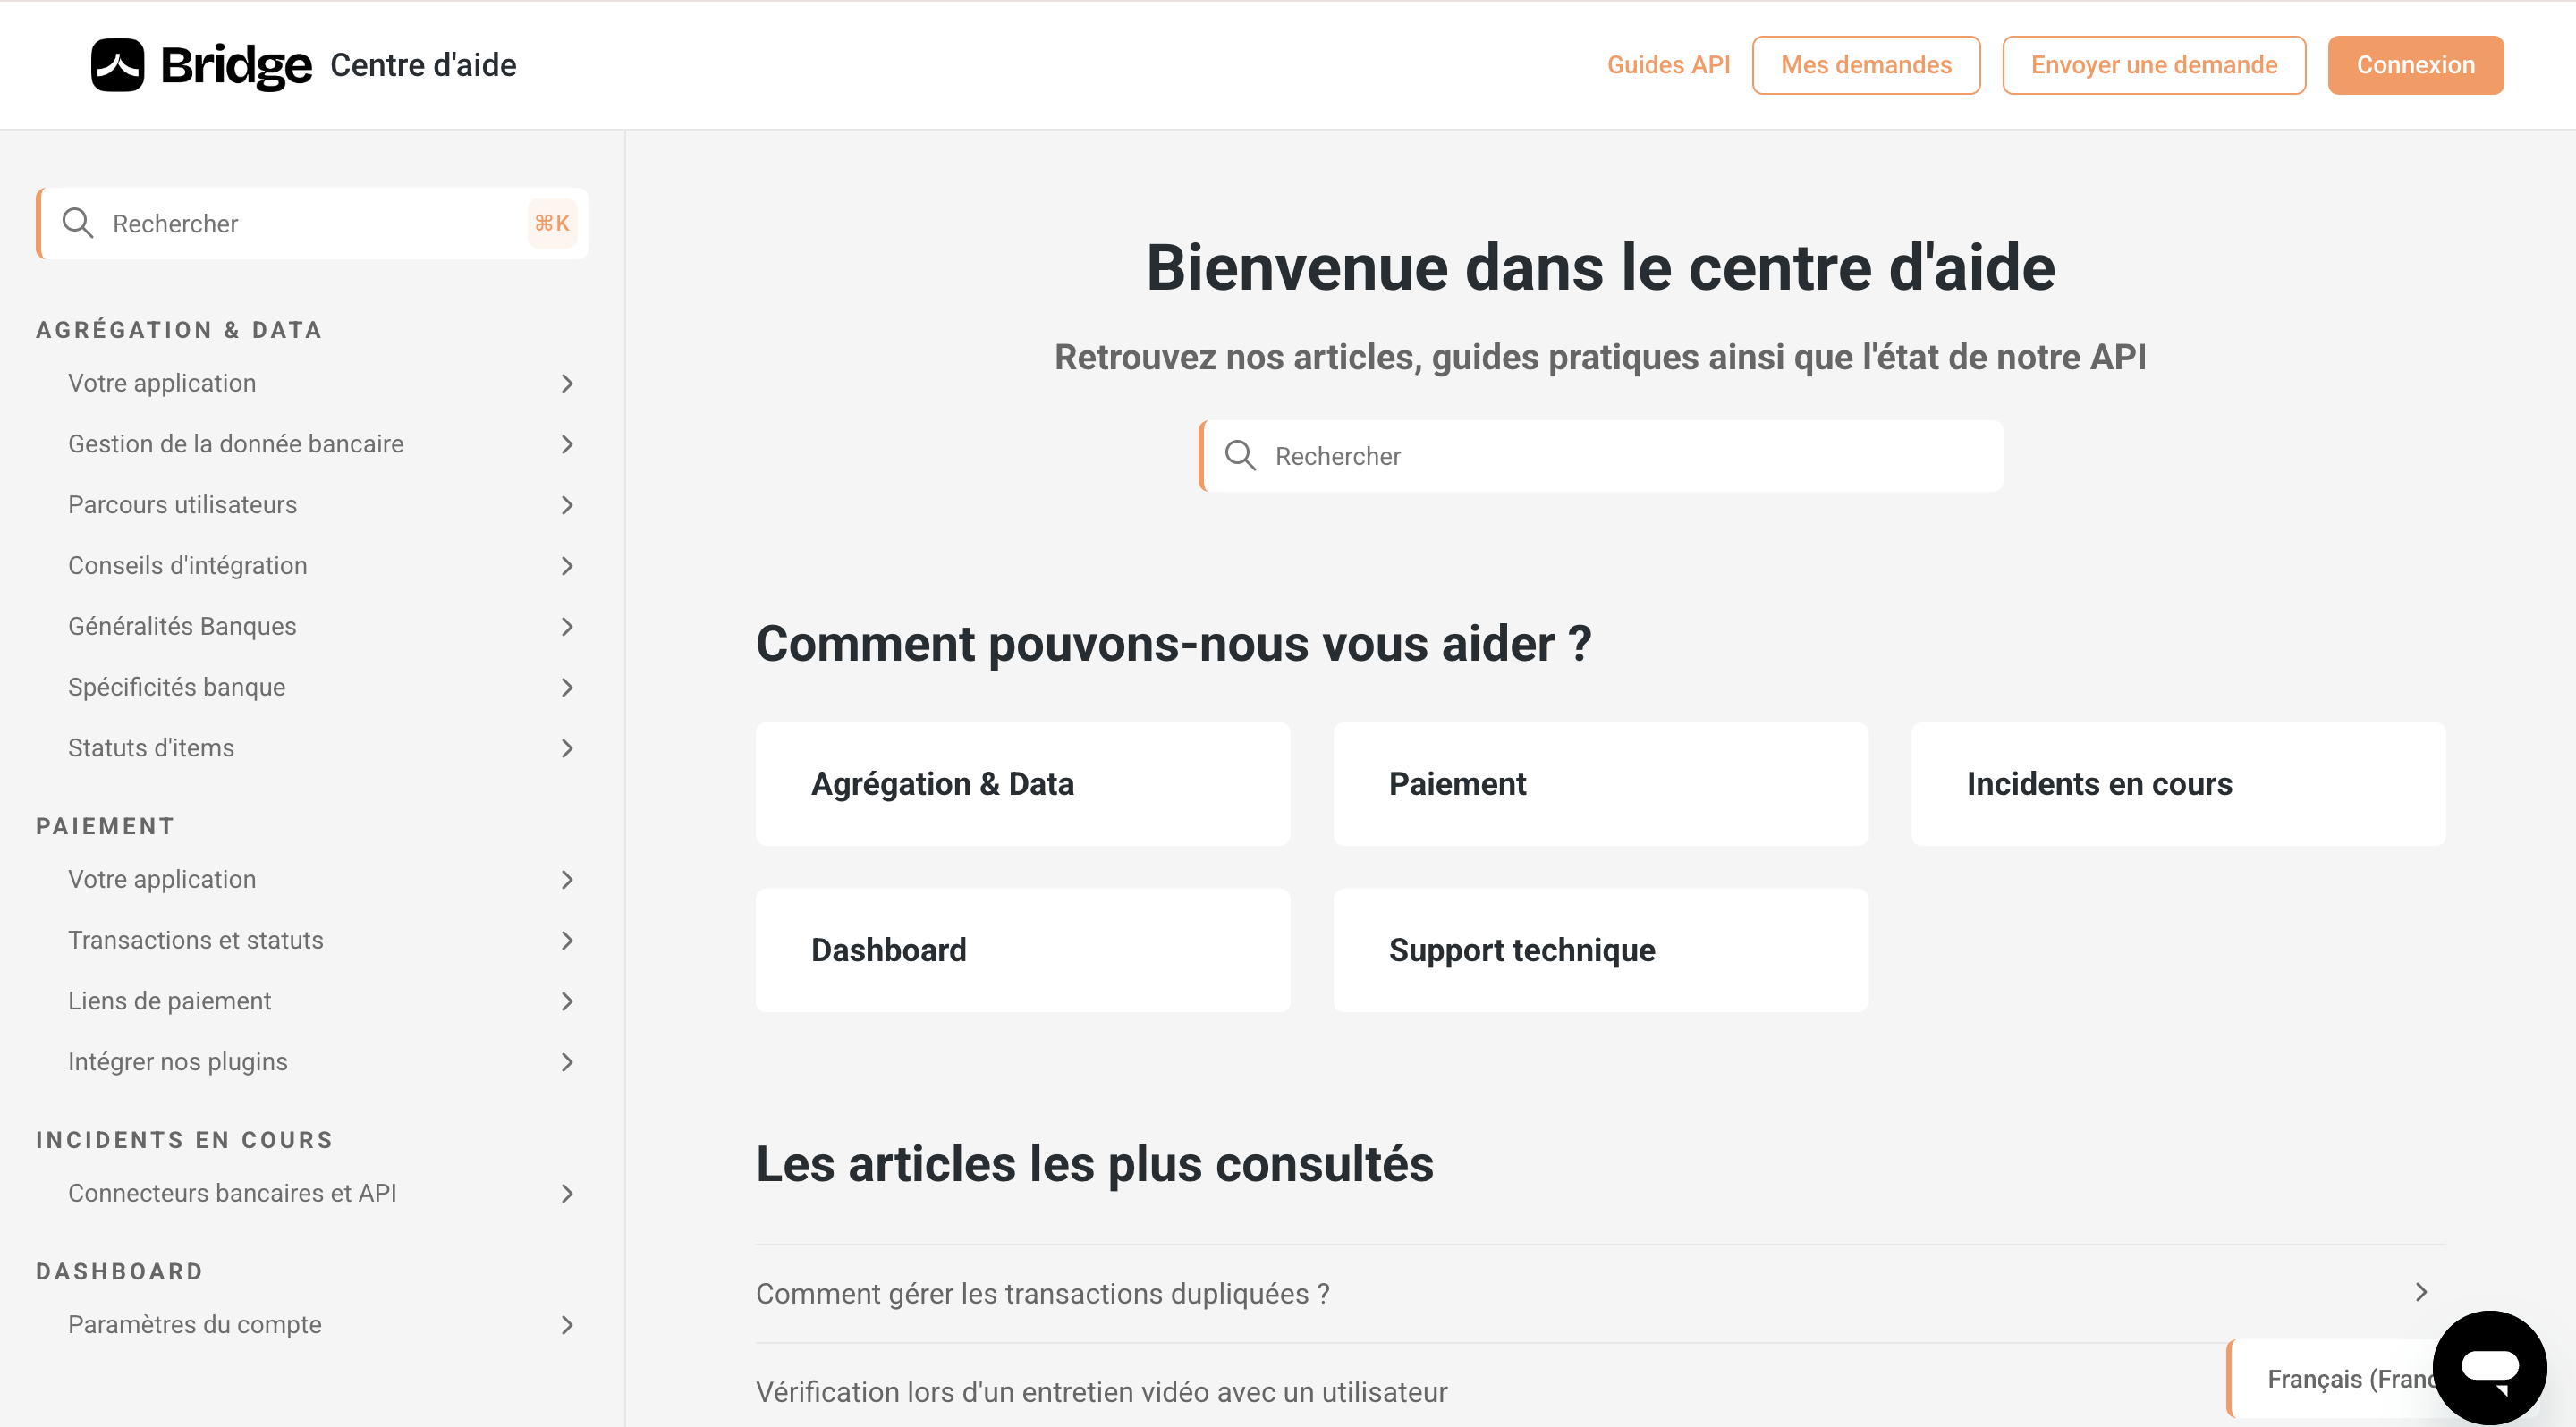Open arrow beside transactions dupliquées article
Viewport: 2576px width, 1427px height.
(x=2421, y=1293)
